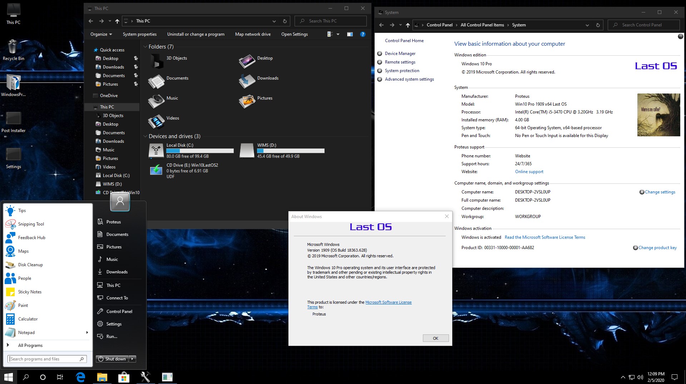
Task: Open Advanced system settings
Action: click(409, 79)
